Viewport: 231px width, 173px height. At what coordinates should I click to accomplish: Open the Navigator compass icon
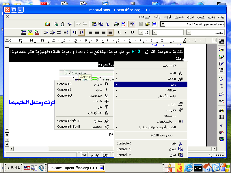pos(70,24)
